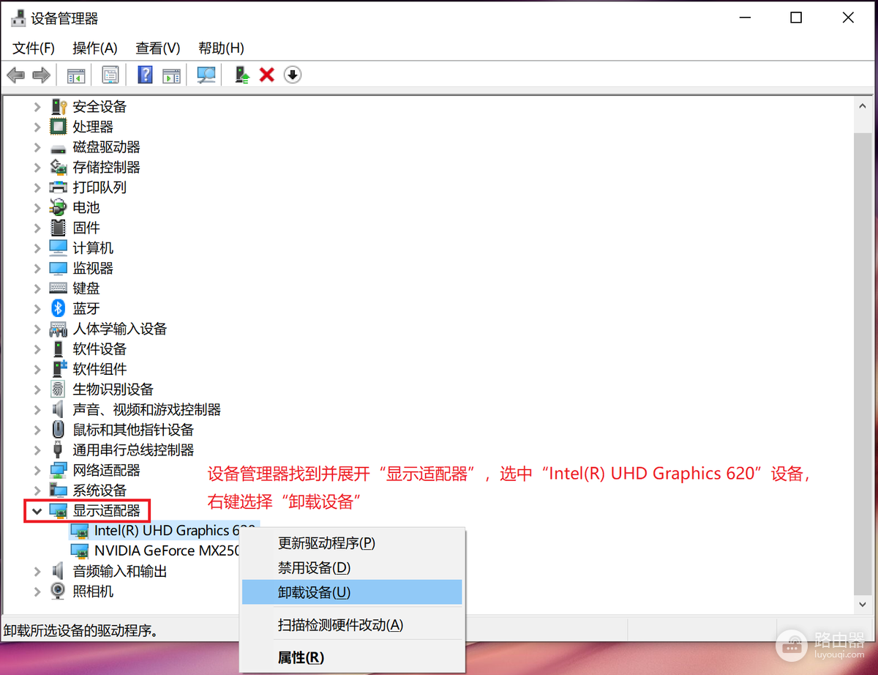Click Scan for hardware changes monitor icon
The image size is (878, 675).
point(206,75)
